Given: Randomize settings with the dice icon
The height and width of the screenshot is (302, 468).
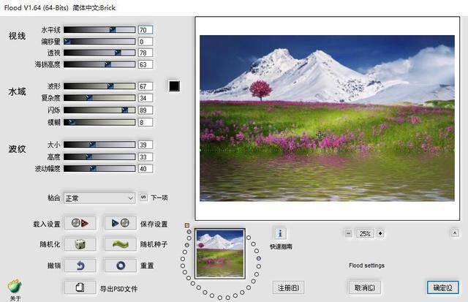Looking at the screenshot, I should 80,244.
